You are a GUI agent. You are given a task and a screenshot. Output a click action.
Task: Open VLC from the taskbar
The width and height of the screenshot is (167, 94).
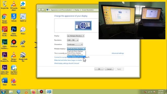tap(26, 92)
